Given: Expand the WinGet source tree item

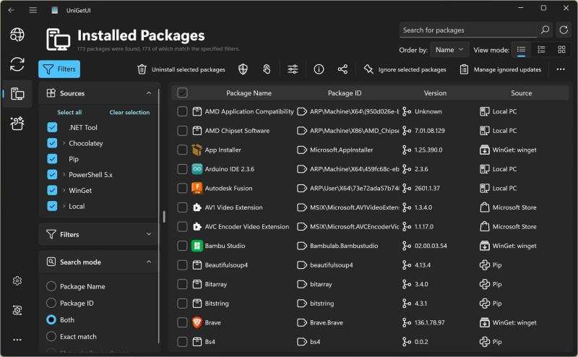Looking at the screenshot, I should click(64, 191).
